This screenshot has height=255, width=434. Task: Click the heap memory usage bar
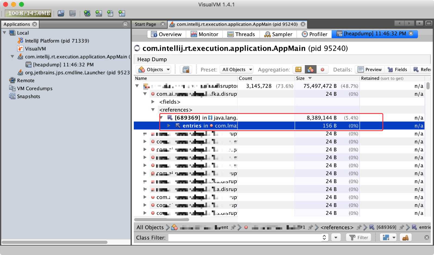(x=28, y=13)
